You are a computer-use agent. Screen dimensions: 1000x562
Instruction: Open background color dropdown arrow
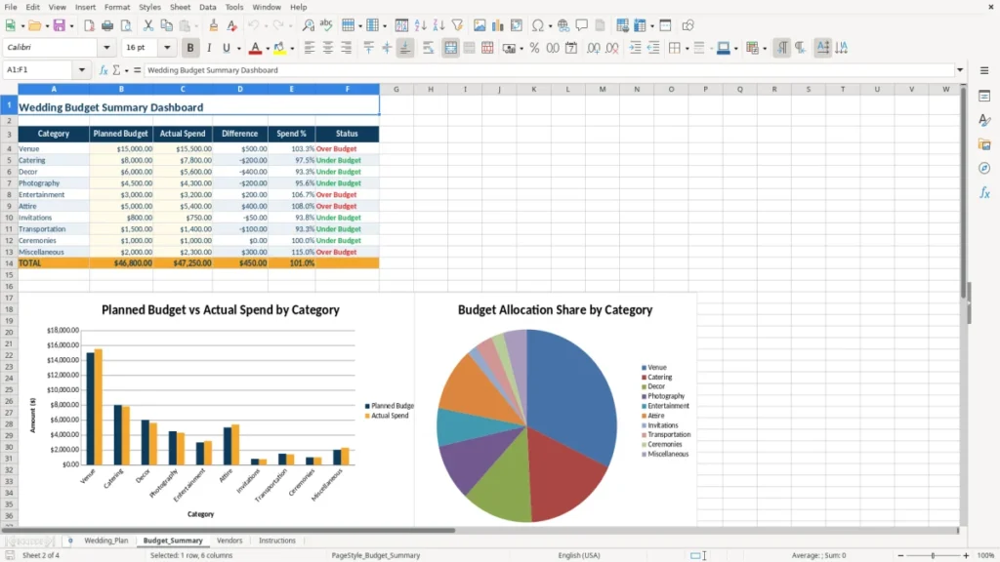pos(292,48)
